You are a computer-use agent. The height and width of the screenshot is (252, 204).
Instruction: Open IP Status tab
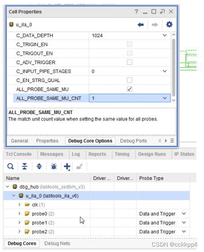tap(184, 154)
